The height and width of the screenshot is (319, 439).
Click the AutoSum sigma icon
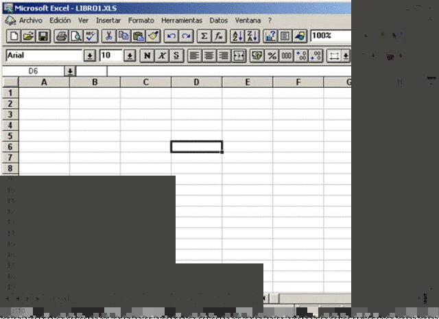click(x=204, y=36)
